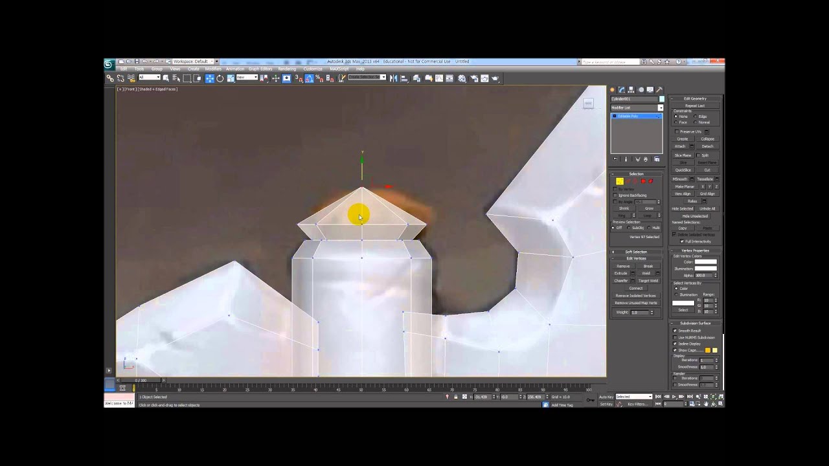
Task: Open the Rendering menu
Action: pyautogui.click(x=287, y=69)
